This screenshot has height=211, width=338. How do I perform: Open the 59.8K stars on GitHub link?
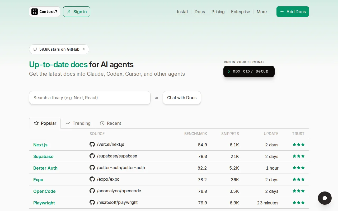pos(59,49)
